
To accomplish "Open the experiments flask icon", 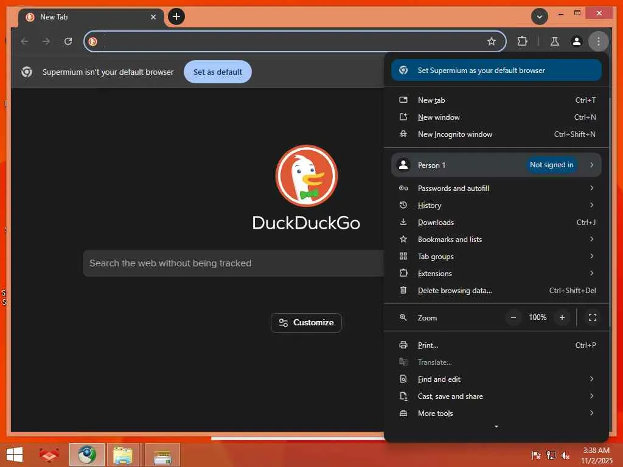I will click(555, 41).
